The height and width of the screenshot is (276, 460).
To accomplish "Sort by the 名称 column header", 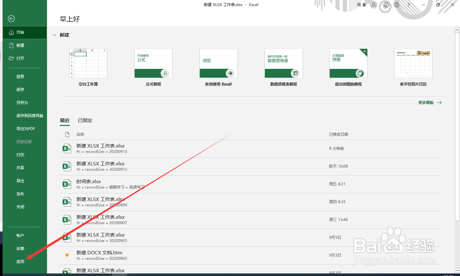I will coord(80,135).
